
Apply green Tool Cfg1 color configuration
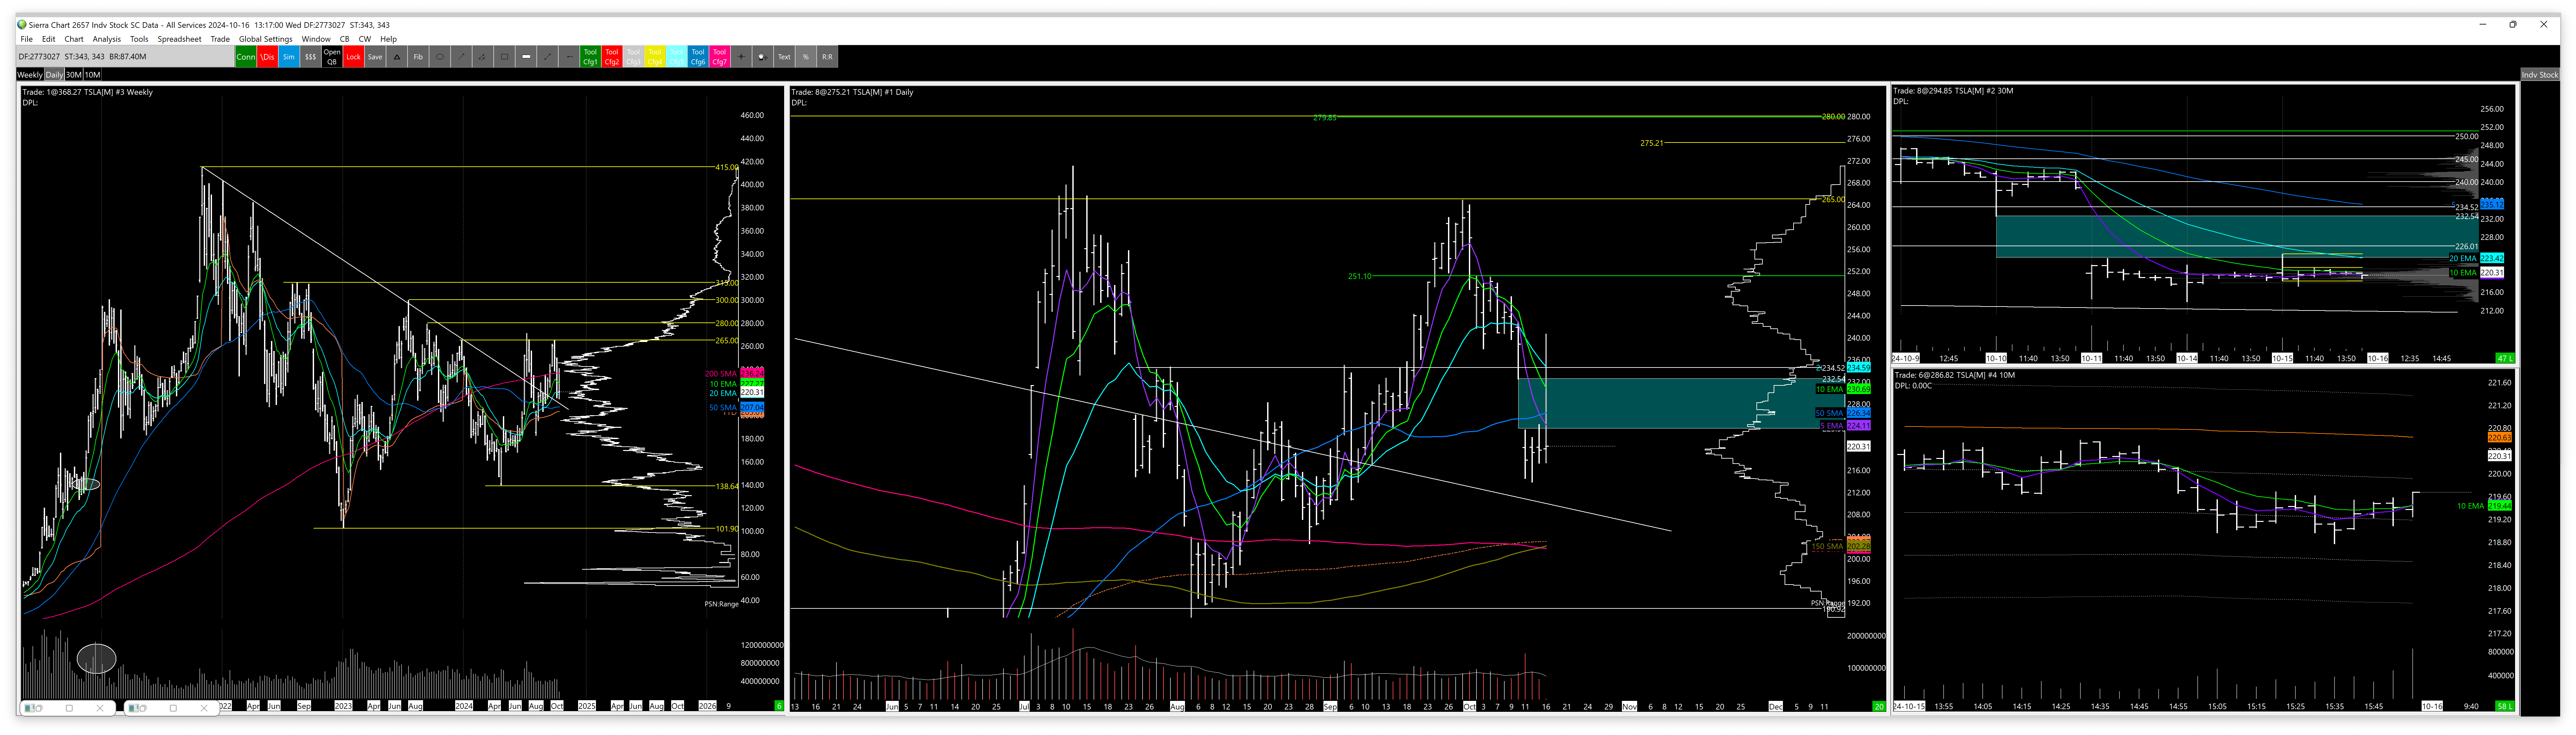[590, 57]
